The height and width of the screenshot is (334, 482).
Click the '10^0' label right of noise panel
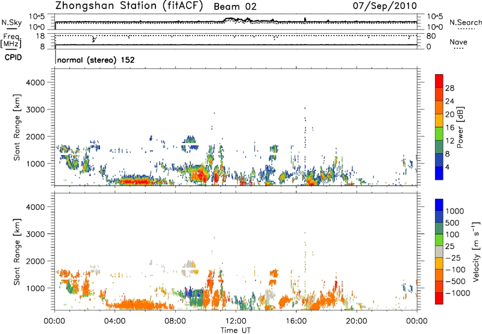pos(434,27)
